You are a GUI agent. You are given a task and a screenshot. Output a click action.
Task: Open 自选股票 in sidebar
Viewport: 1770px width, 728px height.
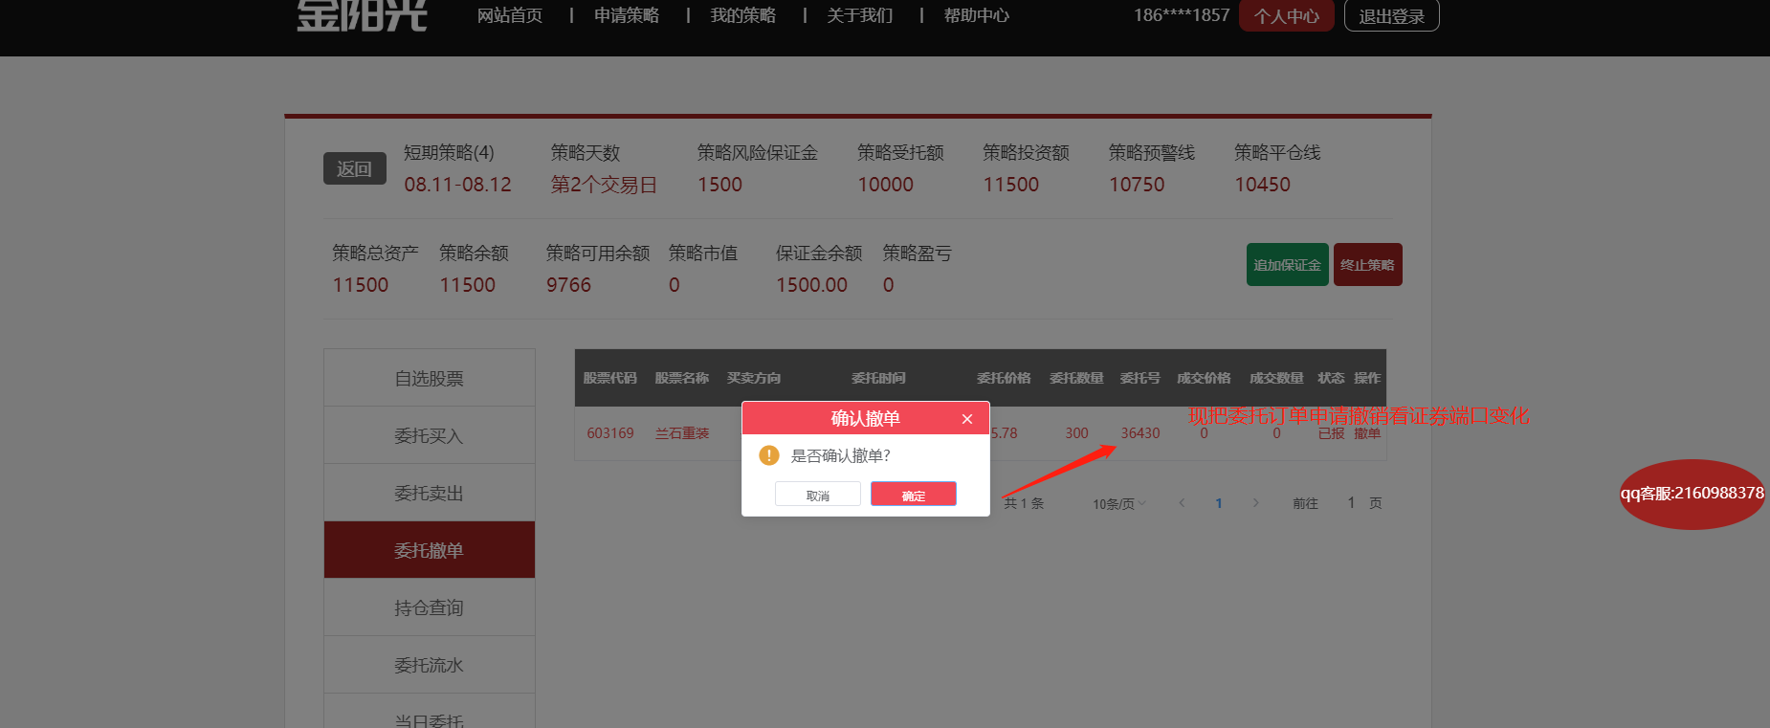(429, 379)
